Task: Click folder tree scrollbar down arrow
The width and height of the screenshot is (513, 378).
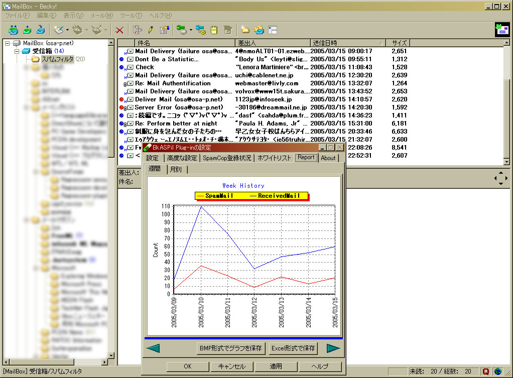Action: (111, 355)
